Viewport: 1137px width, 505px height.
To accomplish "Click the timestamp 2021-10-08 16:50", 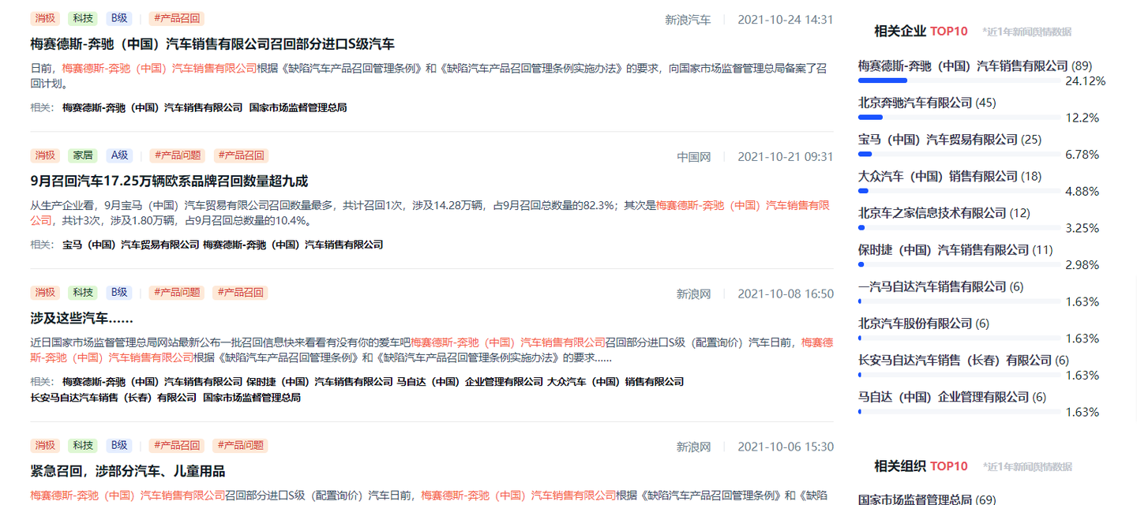I will [x=786, y=294].
